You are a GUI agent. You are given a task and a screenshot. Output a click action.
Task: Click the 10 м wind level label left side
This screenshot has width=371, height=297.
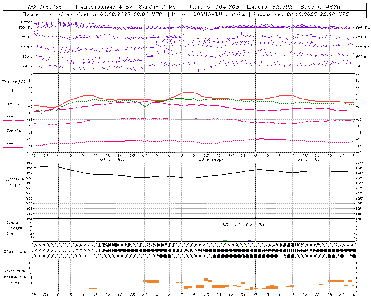pyautogui.click(x=28, y=66)
